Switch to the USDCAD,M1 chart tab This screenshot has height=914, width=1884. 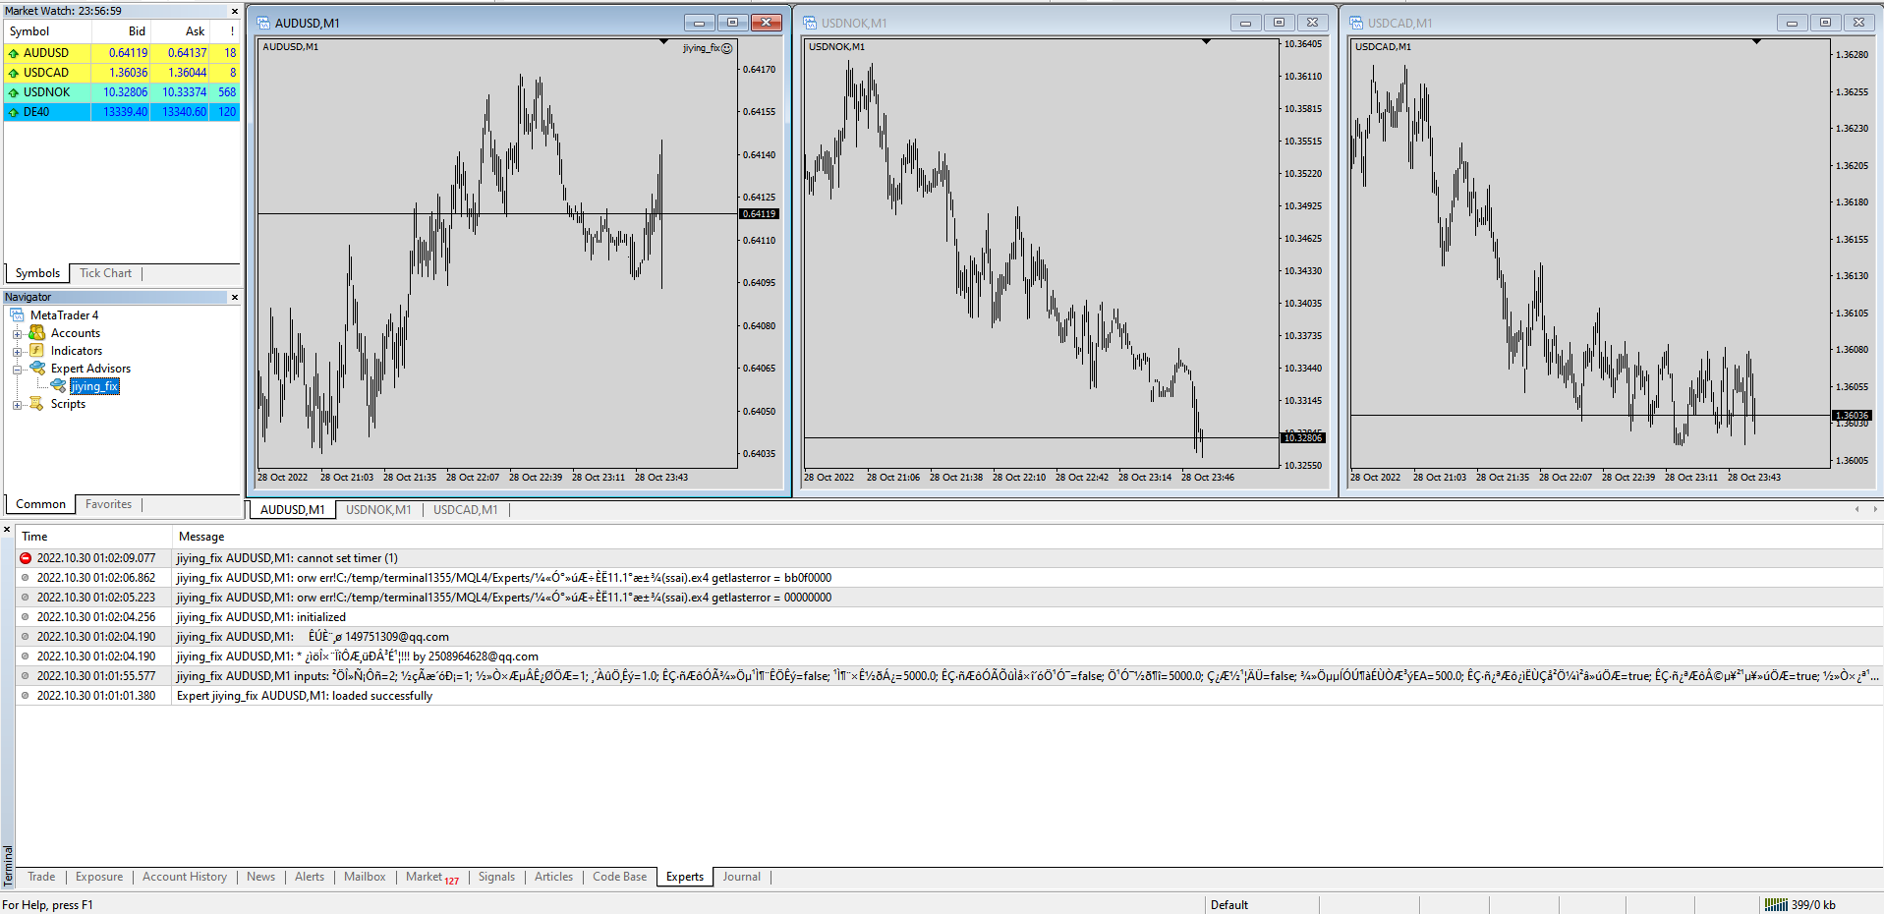[x=466, y=510]
